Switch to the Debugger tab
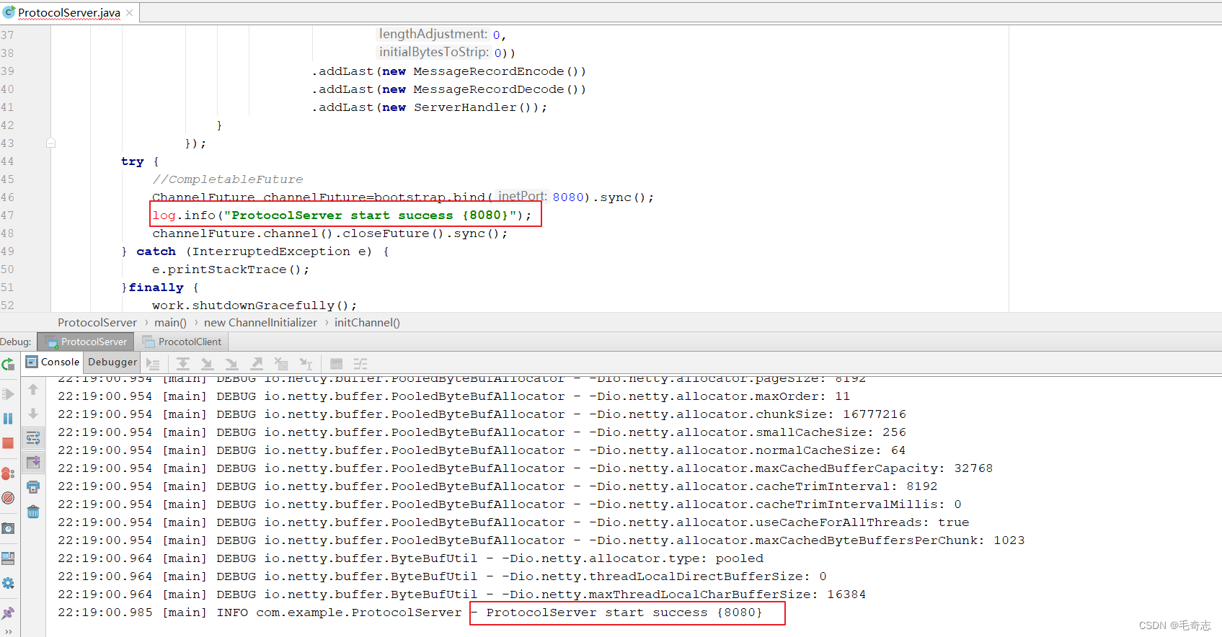The width and height of the screenshot is (1222, 637). tap(112, 362)
